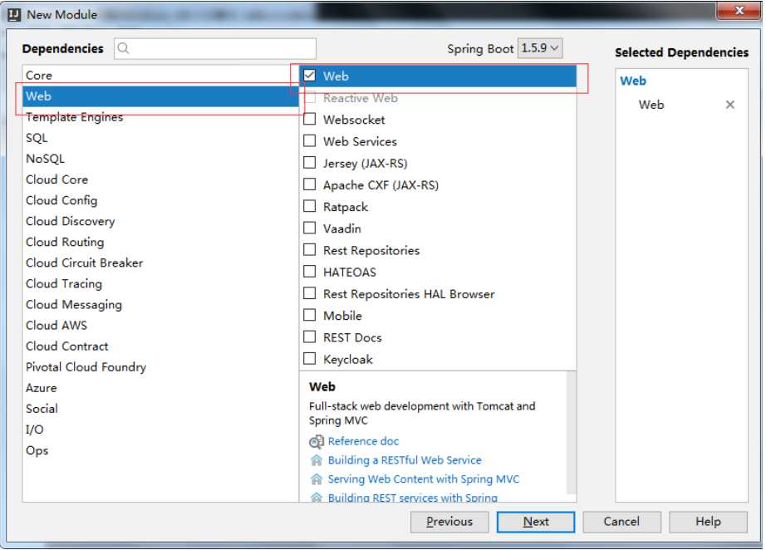
Task: Open Building a RESTful Web Service link
Action: 405,460
